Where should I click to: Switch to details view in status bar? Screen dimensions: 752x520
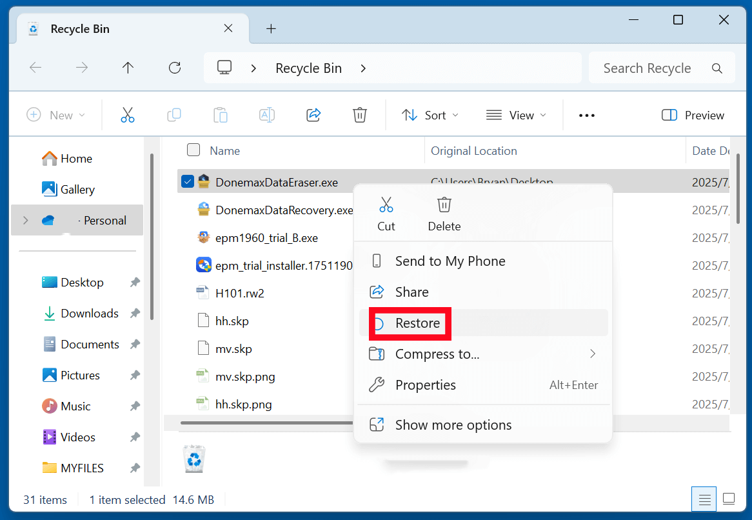click(704, 499)
